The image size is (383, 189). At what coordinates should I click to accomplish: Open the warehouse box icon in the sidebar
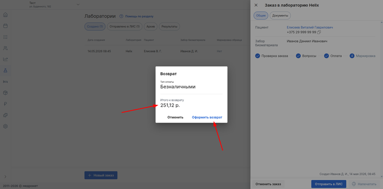5,93
